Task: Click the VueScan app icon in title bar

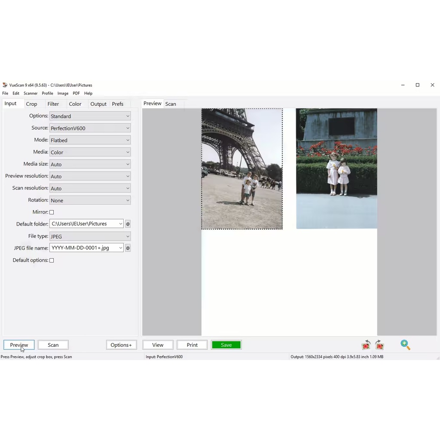Action: [x=5, y=85]
